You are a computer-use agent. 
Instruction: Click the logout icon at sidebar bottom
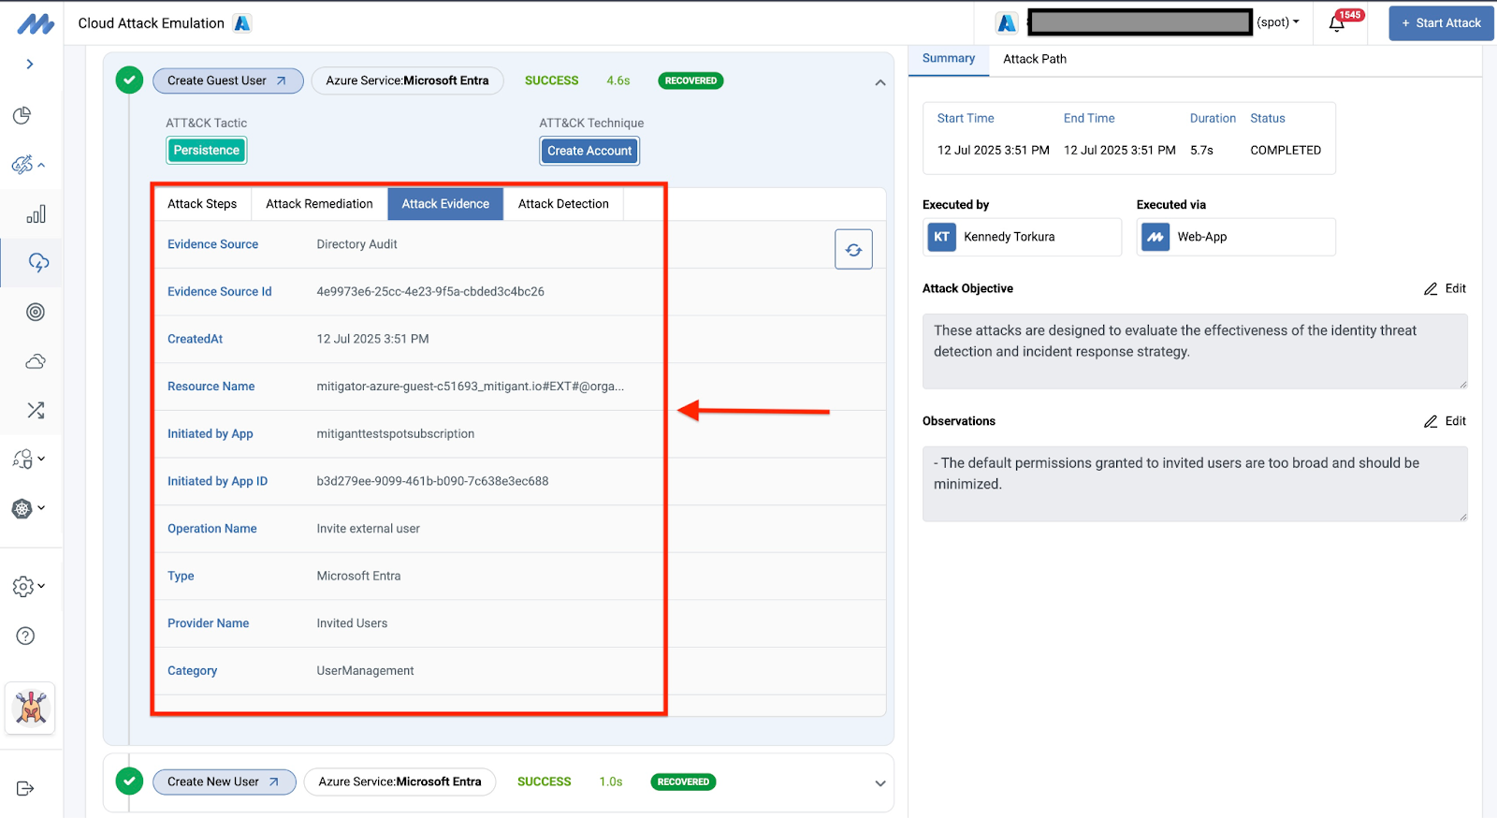[25, 788]
